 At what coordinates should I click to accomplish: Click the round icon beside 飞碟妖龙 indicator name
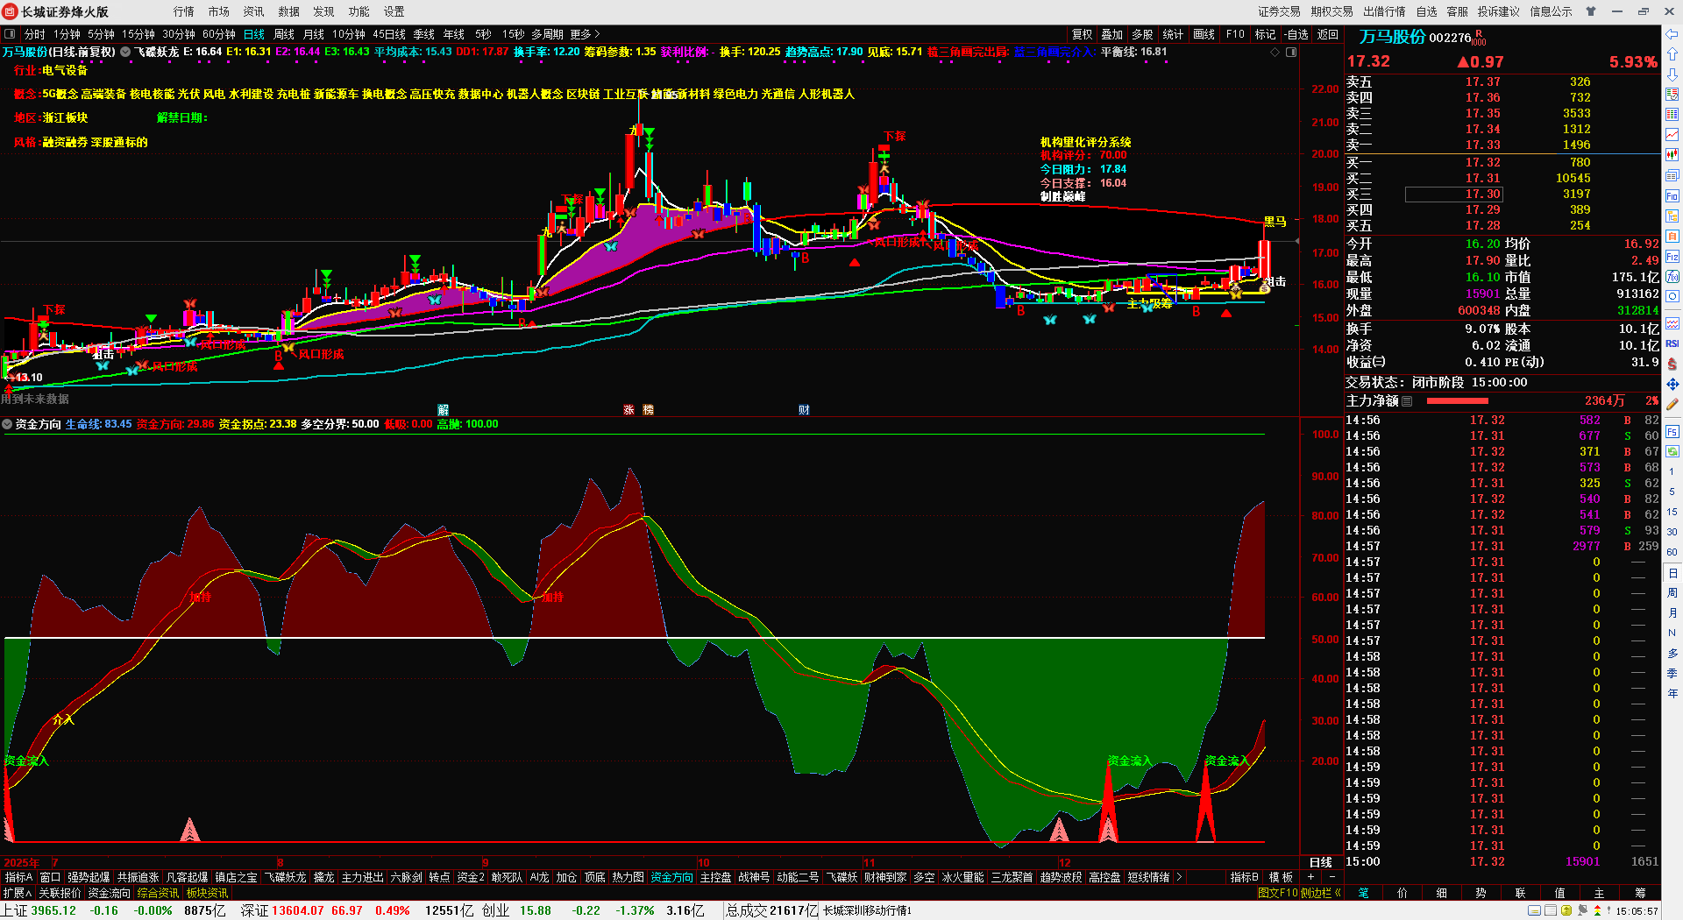125,52
